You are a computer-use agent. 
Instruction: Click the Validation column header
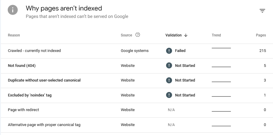(x=173, y=35)
